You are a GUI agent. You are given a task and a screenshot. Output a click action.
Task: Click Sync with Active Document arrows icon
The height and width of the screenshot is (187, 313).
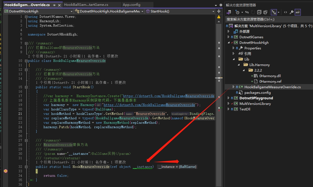[x=247, y=12]
